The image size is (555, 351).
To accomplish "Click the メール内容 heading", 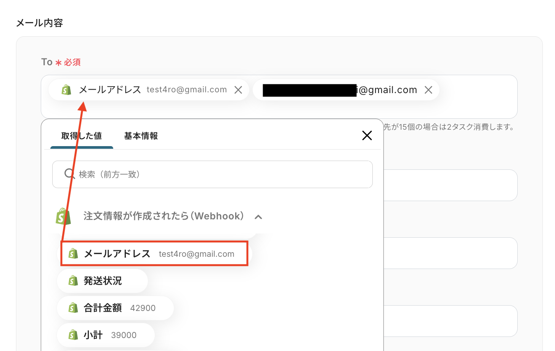I will click(40, 23).
